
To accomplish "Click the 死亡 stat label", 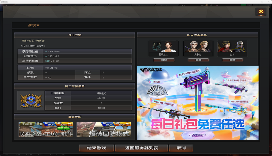I will [x=88, y=72].
